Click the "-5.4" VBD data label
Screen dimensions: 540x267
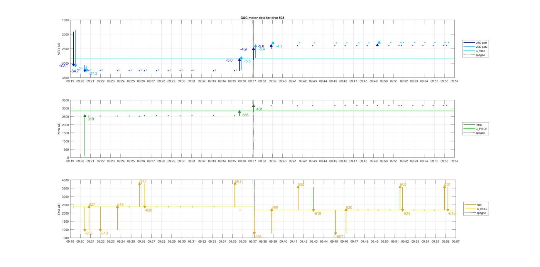click(x=262, y=49)
